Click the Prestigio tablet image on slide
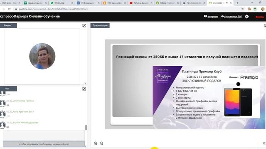266x149 pixels. 238,102
